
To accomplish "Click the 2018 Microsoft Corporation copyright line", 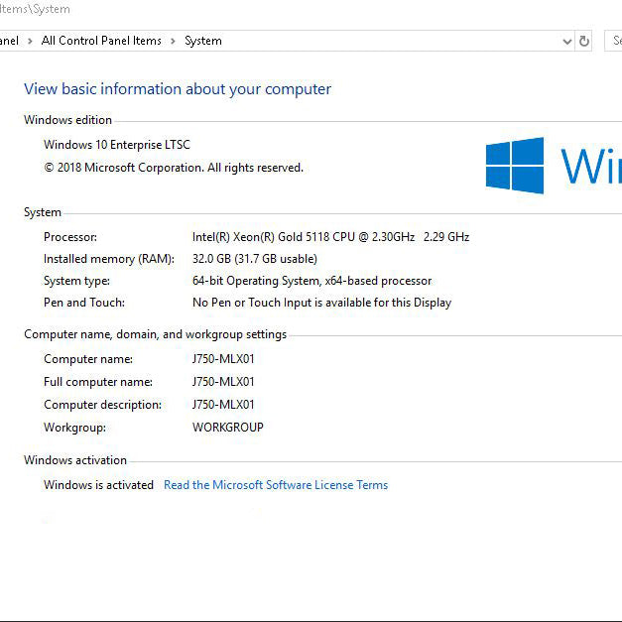I will pos(174,168).
